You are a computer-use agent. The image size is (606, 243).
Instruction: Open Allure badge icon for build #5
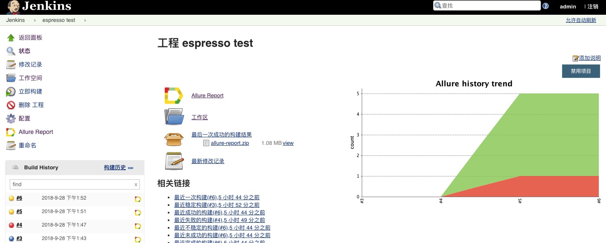tap(138, 212)
